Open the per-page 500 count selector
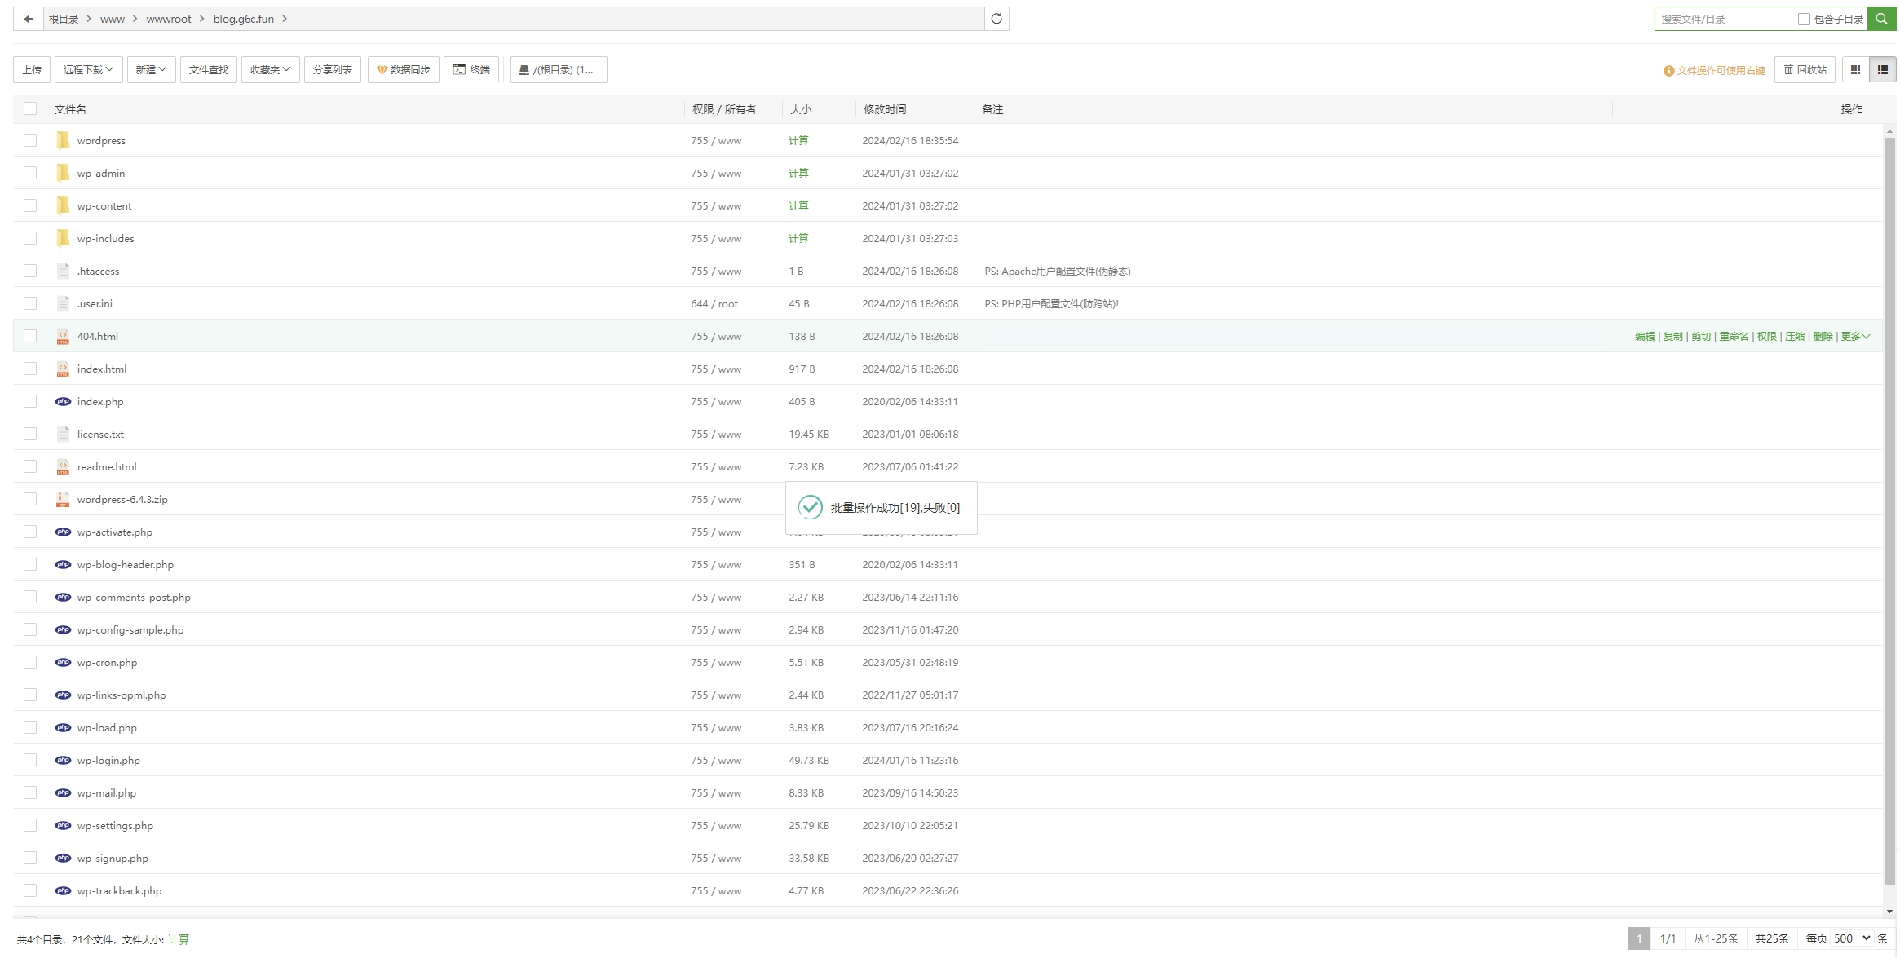The height and width of the screenshot is (958, 1900). tap(1852, 938)
